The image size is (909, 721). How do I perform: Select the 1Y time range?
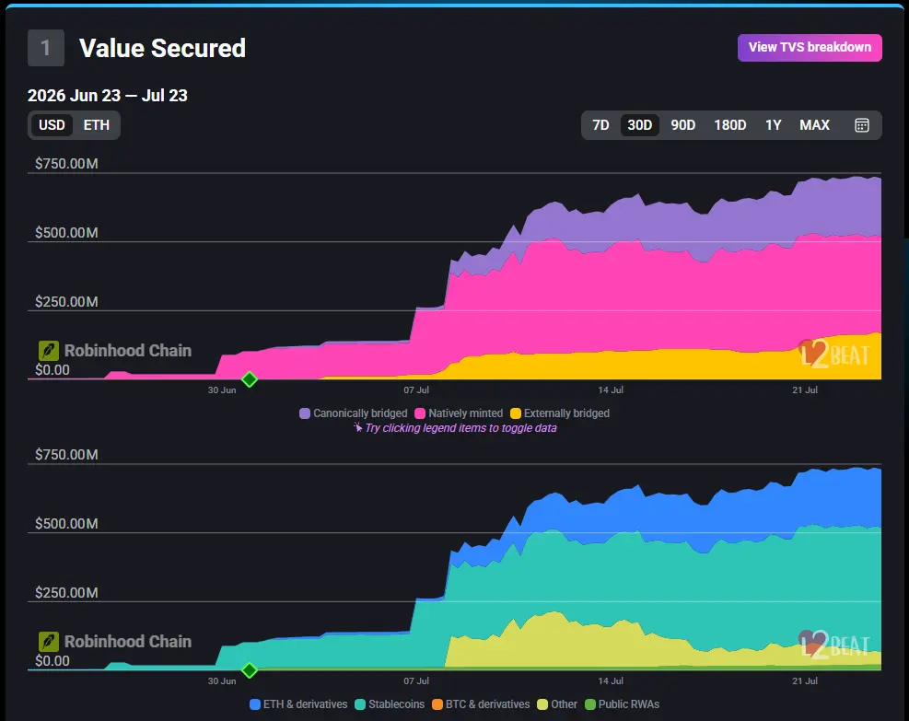pyautogui.click(x=774, y=125)
